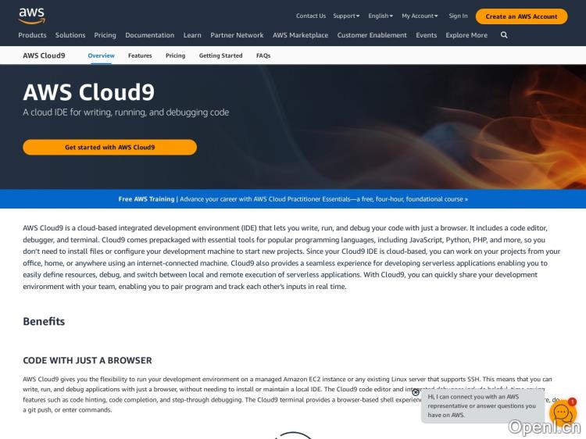This screenshot has width=586, height=439.
Task: Open the Documentation menu
Action: (149, 35)
